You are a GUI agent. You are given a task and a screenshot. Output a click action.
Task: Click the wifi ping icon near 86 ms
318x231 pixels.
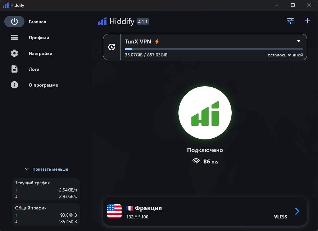pyautogui.click(x=196, y=161)
